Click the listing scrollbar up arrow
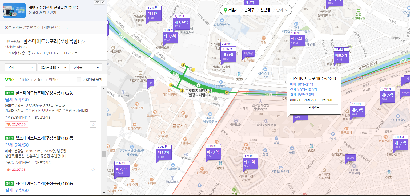The width and height of the screenshot is (410, 196). pos(104,89)
